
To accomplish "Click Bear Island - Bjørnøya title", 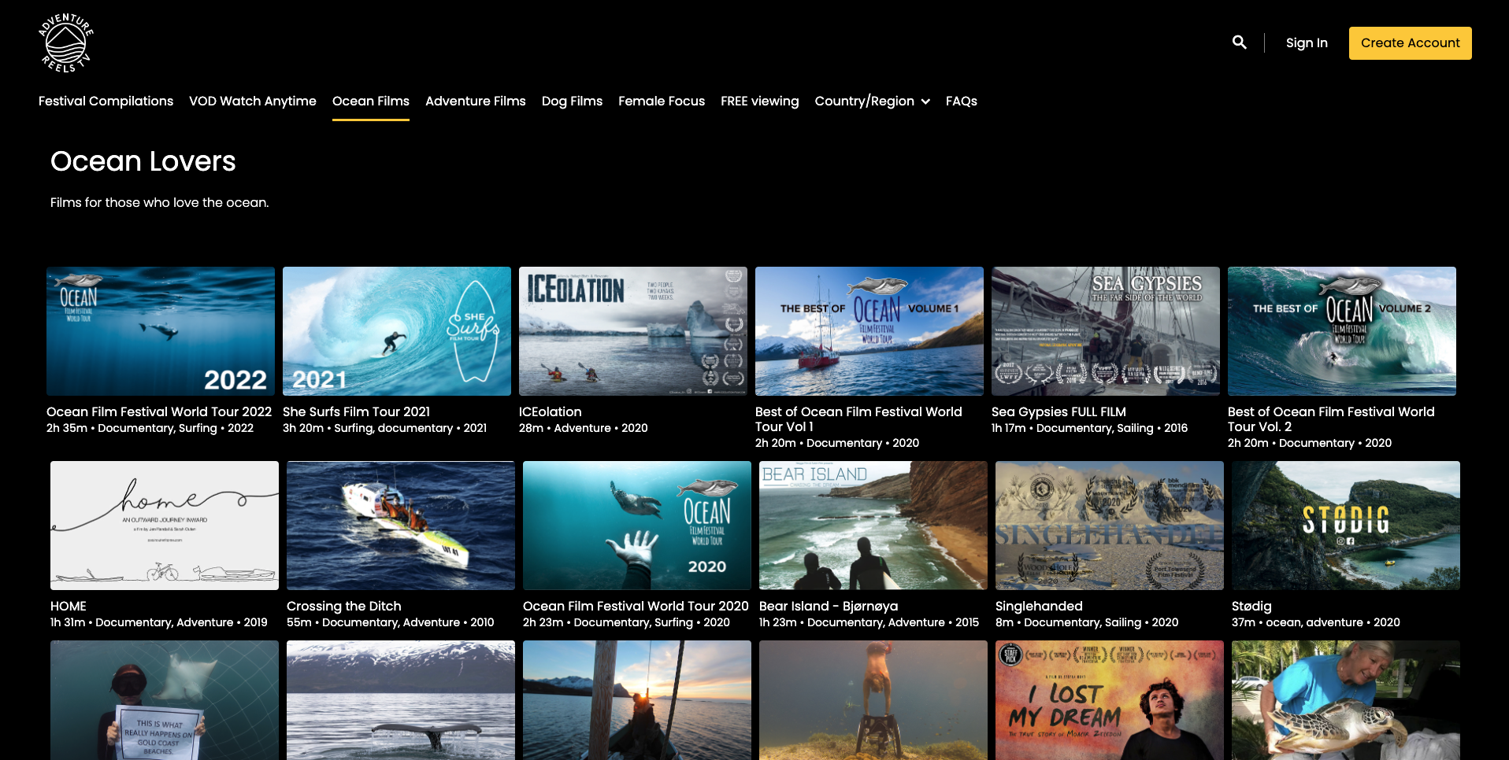I will (829, 606).
